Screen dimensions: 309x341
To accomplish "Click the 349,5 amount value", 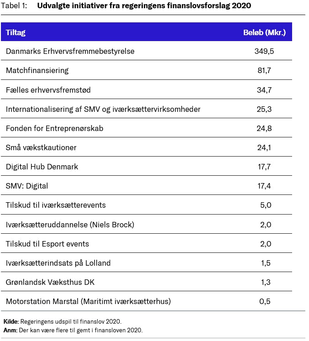I will (x=264, y=52).
